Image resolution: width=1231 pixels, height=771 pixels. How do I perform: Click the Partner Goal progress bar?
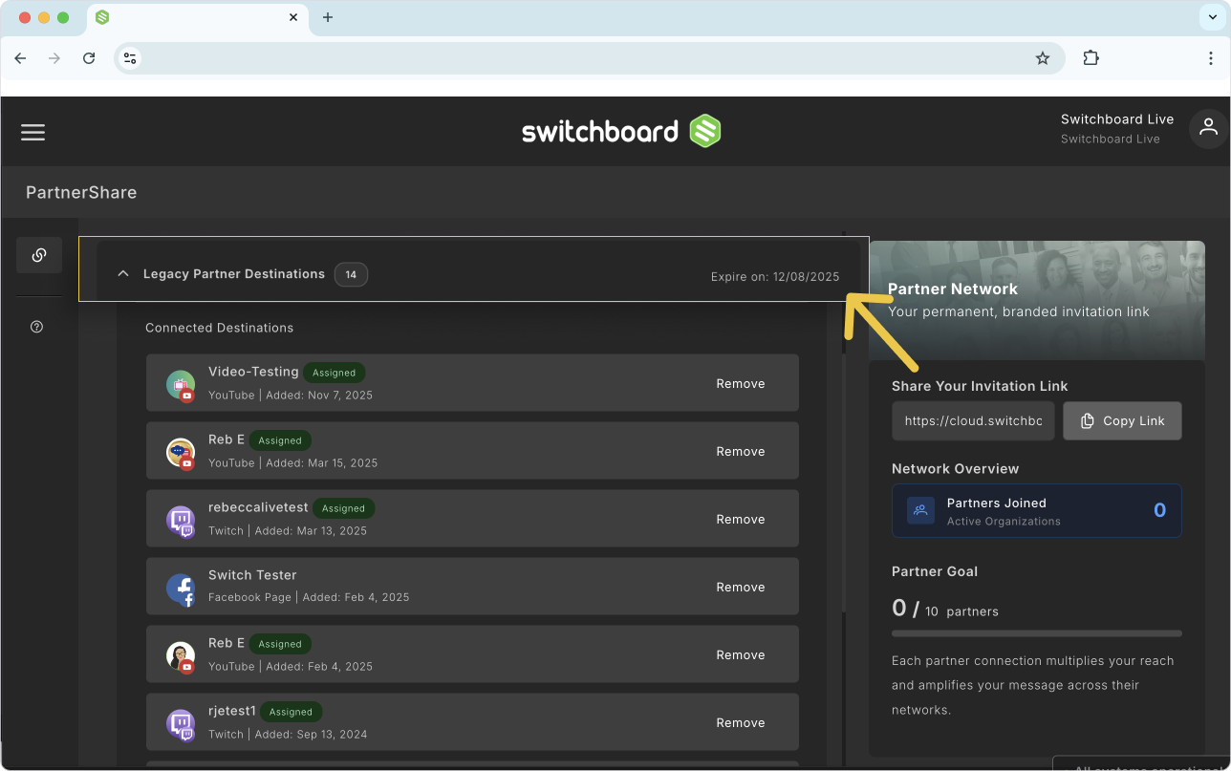(x=1037, y=633)
